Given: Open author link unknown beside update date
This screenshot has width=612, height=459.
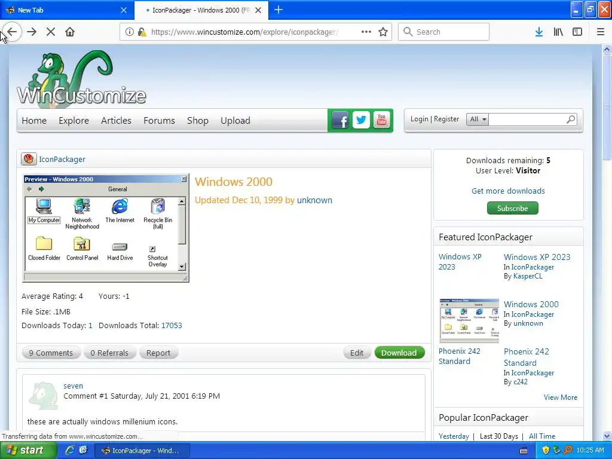Looking at the screenshot, I should [x=314, y=200].
